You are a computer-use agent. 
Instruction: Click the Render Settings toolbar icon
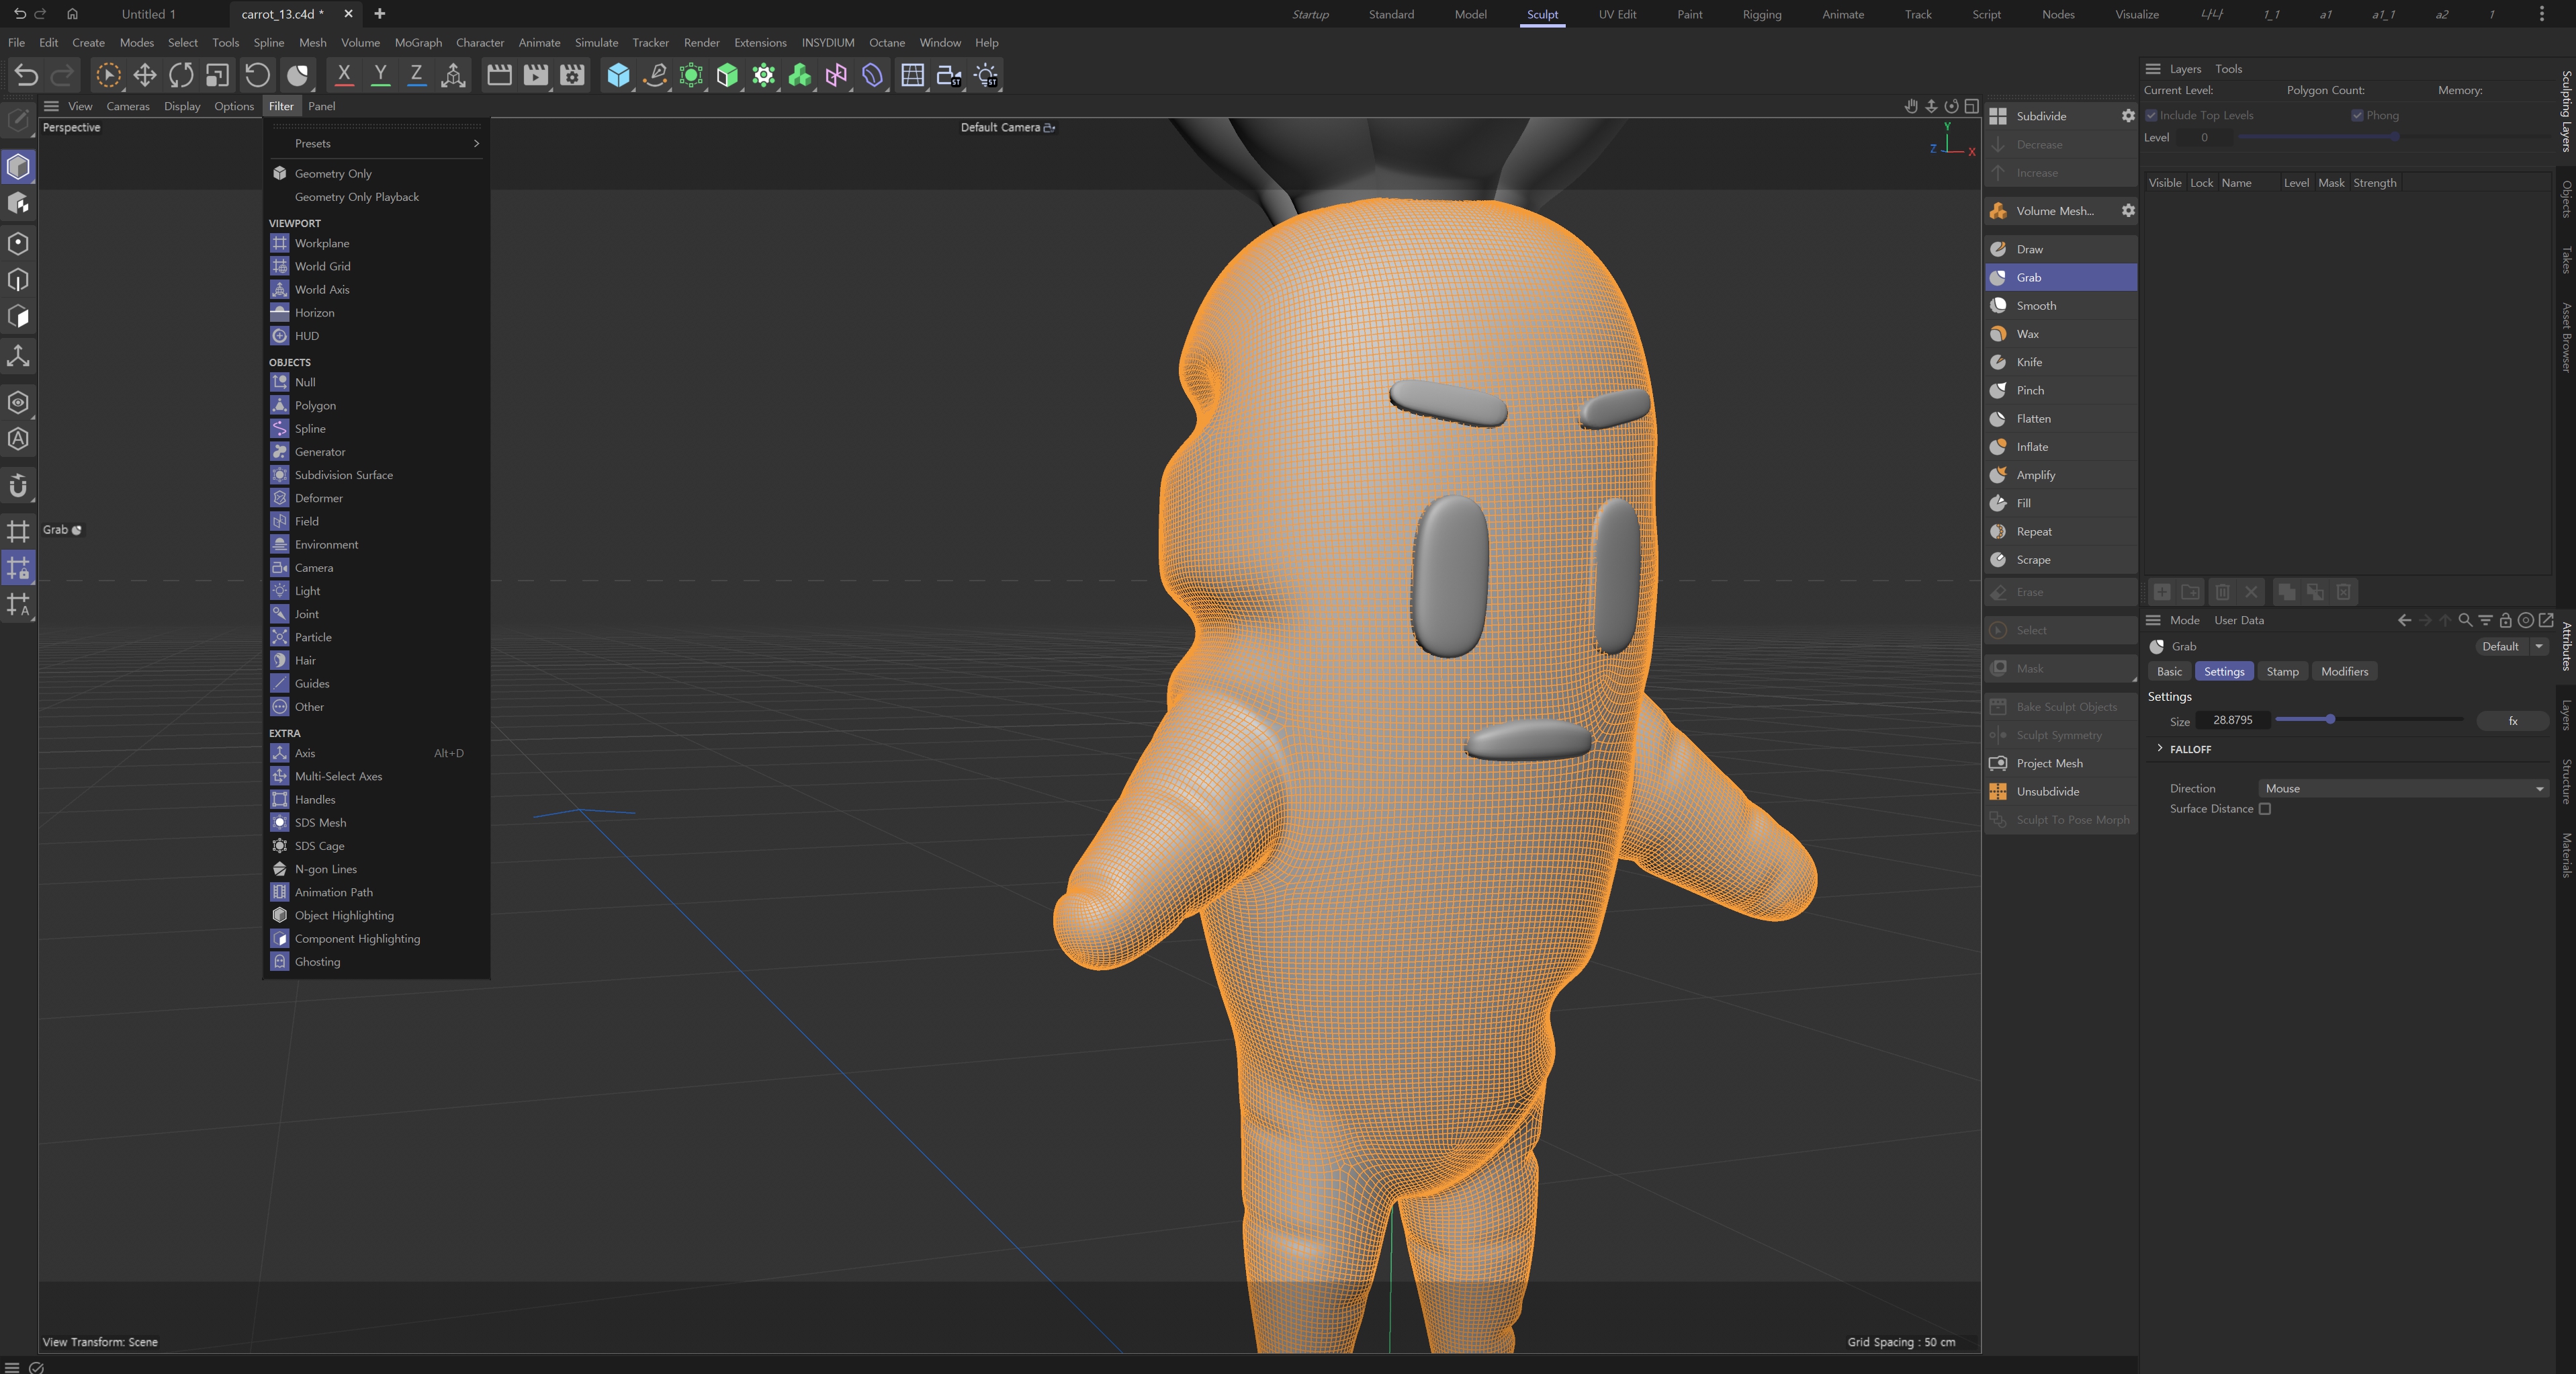(x=572, y=75)
